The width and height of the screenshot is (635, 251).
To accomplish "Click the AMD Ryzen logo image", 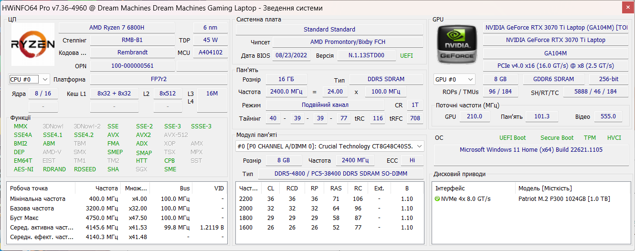I will pos(32,44).
